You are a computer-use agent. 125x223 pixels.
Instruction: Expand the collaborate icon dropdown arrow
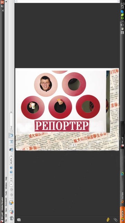11,209
